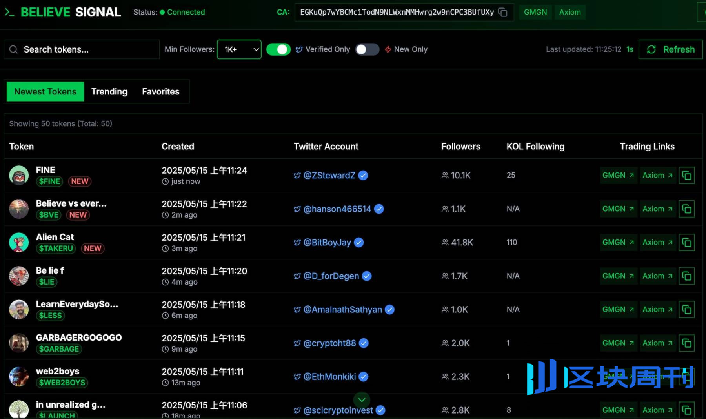Click the Followers column header

click(460, 146)
